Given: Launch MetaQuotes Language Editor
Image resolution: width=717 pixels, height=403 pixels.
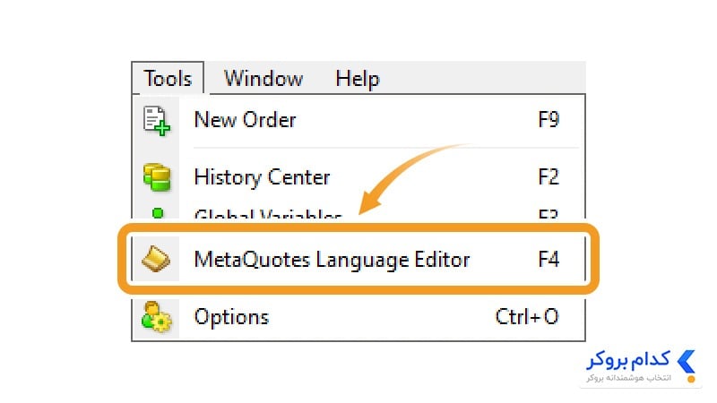Looking at the screenshot, I should tap(358, 259).
